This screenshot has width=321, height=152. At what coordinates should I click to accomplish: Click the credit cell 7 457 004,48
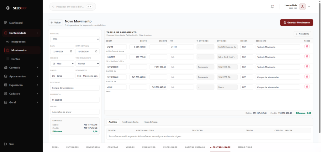(x=158, y=67)
